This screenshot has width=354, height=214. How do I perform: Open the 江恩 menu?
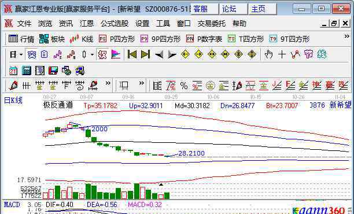(87, 24)
